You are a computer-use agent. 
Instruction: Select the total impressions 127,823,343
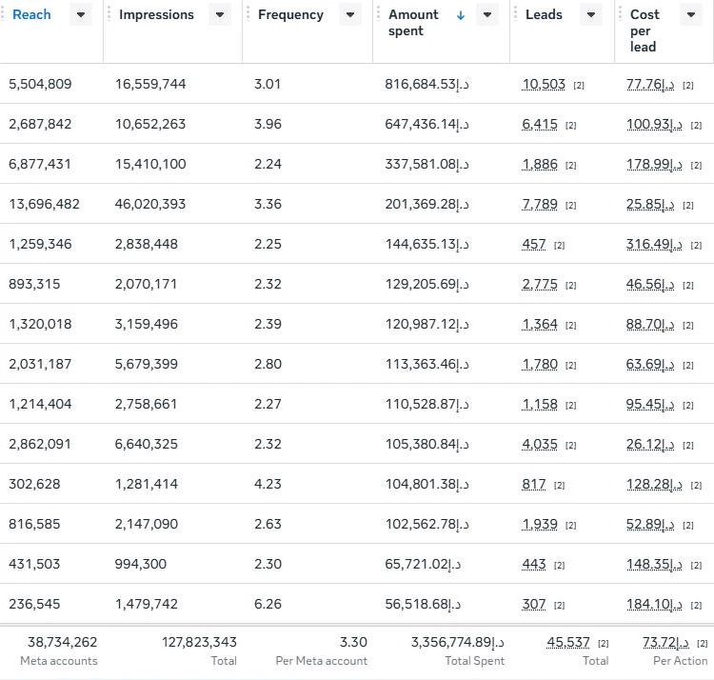(x=199, y=643)
